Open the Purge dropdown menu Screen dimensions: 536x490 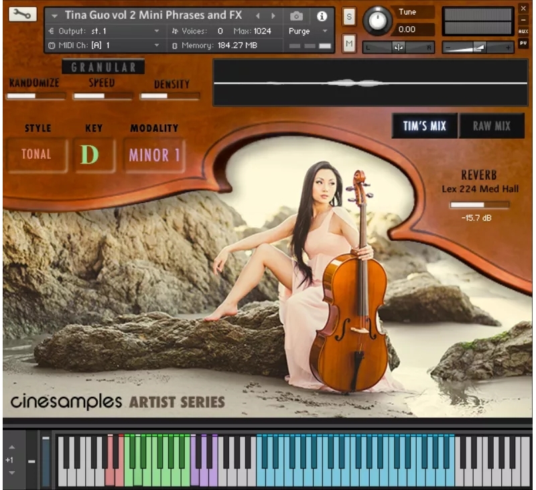(308, 31)
